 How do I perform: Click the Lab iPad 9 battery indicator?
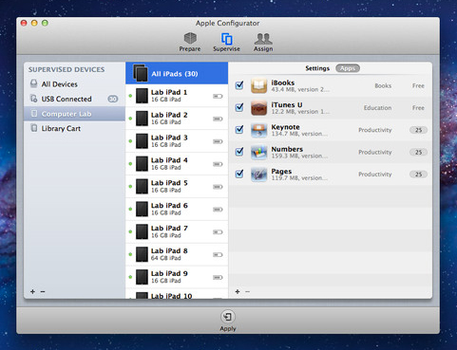pos(218,278)
